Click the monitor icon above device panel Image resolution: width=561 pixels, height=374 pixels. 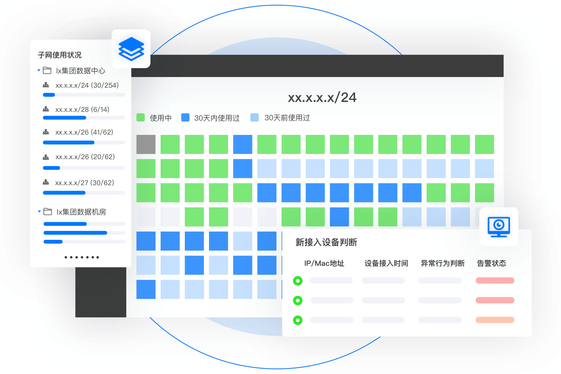499,227
